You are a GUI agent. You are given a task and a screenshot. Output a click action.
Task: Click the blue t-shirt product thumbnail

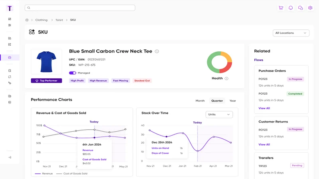tap(46, 62)
